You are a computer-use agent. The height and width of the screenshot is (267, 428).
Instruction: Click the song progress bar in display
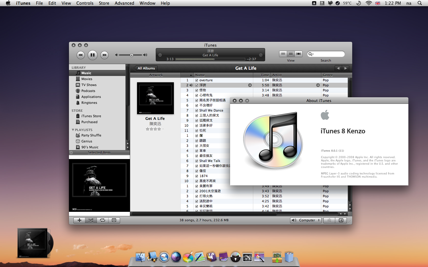[210, 59]
